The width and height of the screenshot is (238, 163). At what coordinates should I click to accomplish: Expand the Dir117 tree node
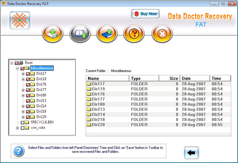click(x=23, y=74)
